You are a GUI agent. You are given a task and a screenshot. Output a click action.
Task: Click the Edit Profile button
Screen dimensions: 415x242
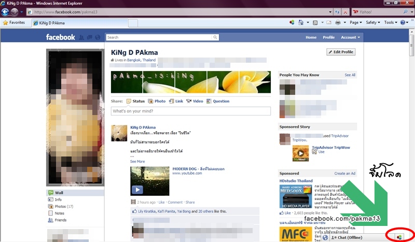(341, 52)
